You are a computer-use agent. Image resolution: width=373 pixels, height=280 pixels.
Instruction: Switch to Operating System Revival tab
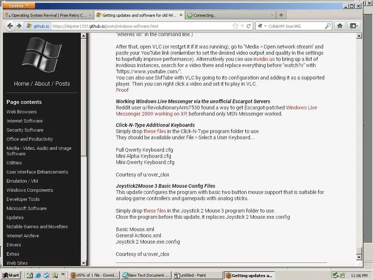tap(48, 15)
